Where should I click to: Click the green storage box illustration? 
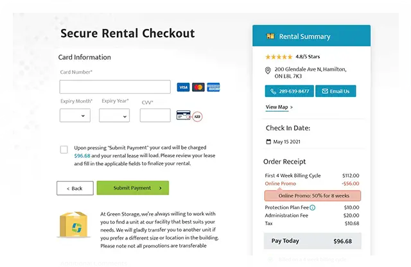(x=73, y=225)
